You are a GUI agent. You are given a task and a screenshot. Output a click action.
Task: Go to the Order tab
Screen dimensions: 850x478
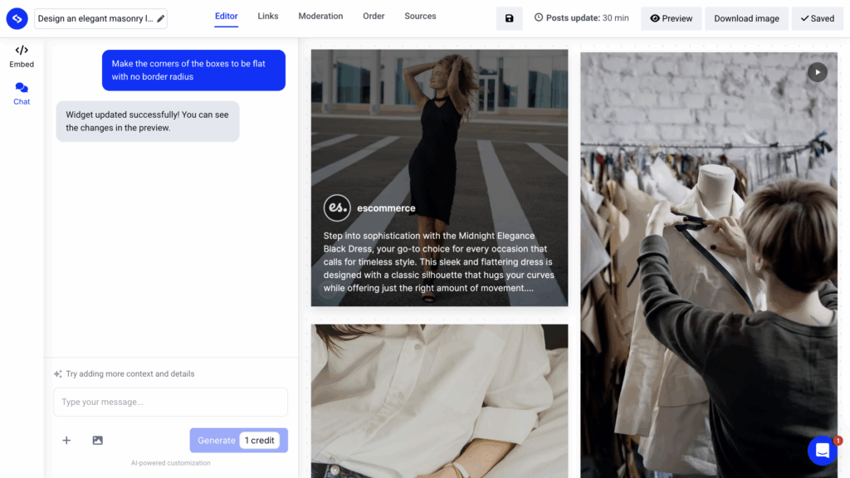pos(374,17)
